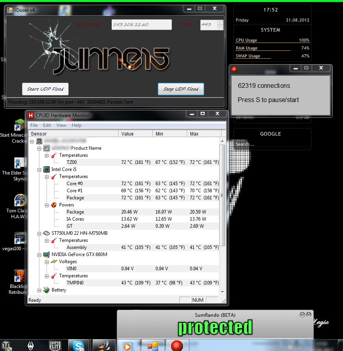The image size is (343, 351).
Task: Open the Tom Clancy's H.A.W.X desktop shortcut icon
Action: [x=19, y=201]
